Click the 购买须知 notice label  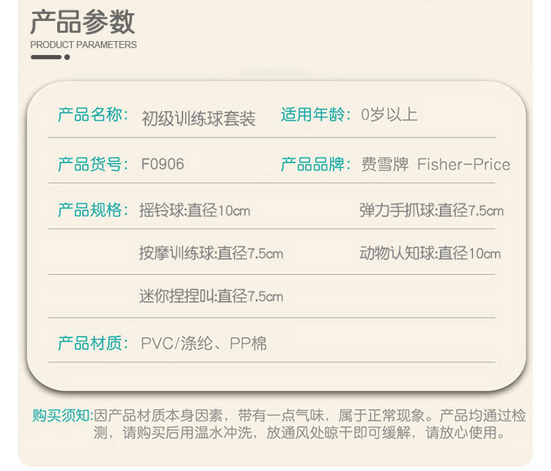point(63,416)
